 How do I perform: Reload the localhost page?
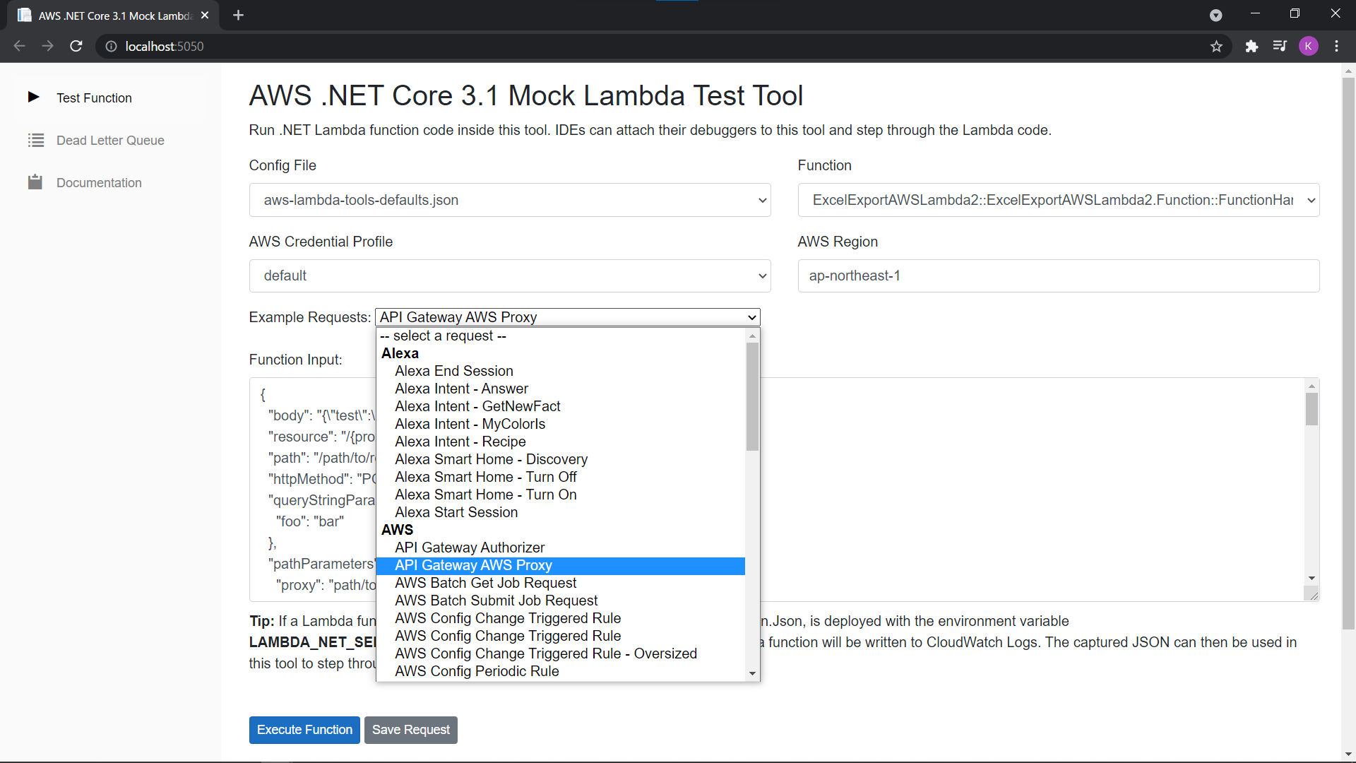pyautogui.click(x=76, y=46)
